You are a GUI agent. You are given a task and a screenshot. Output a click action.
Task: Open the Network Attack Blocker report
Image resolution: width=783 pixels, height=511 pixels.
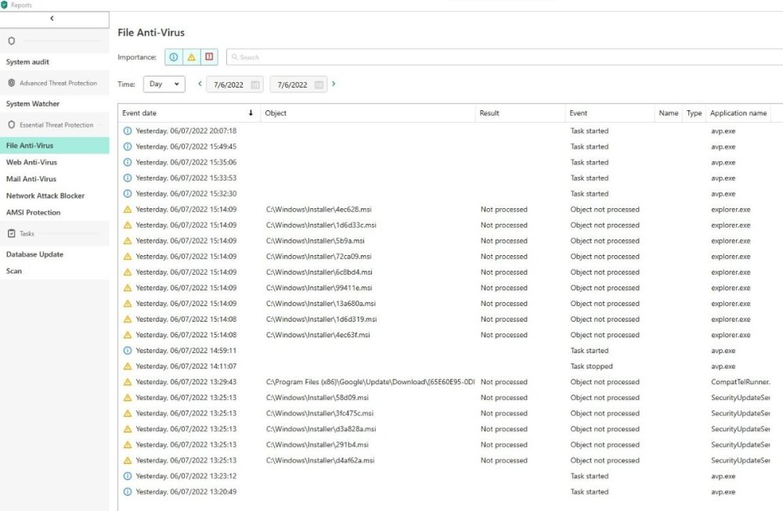pos(45,196)
